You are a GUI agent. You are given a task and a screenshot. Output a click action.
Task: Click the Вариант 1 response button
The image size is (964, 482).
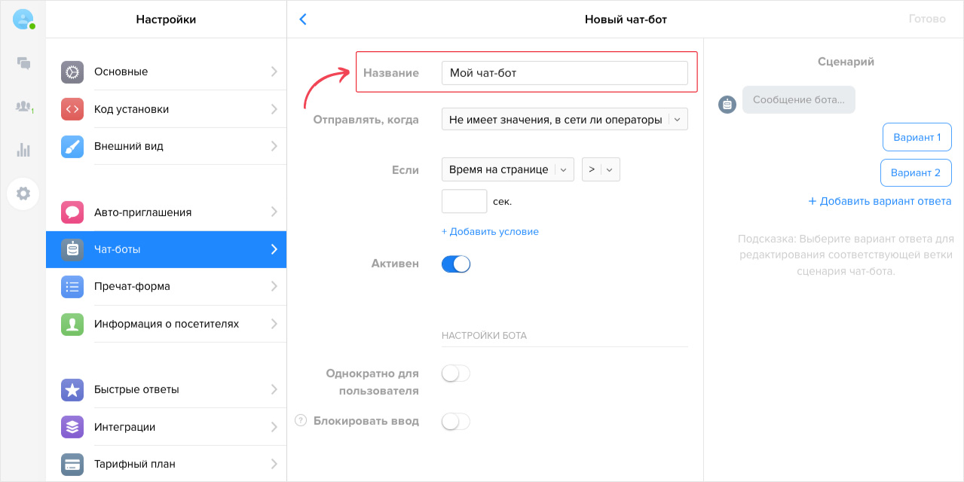click(917, 136)
